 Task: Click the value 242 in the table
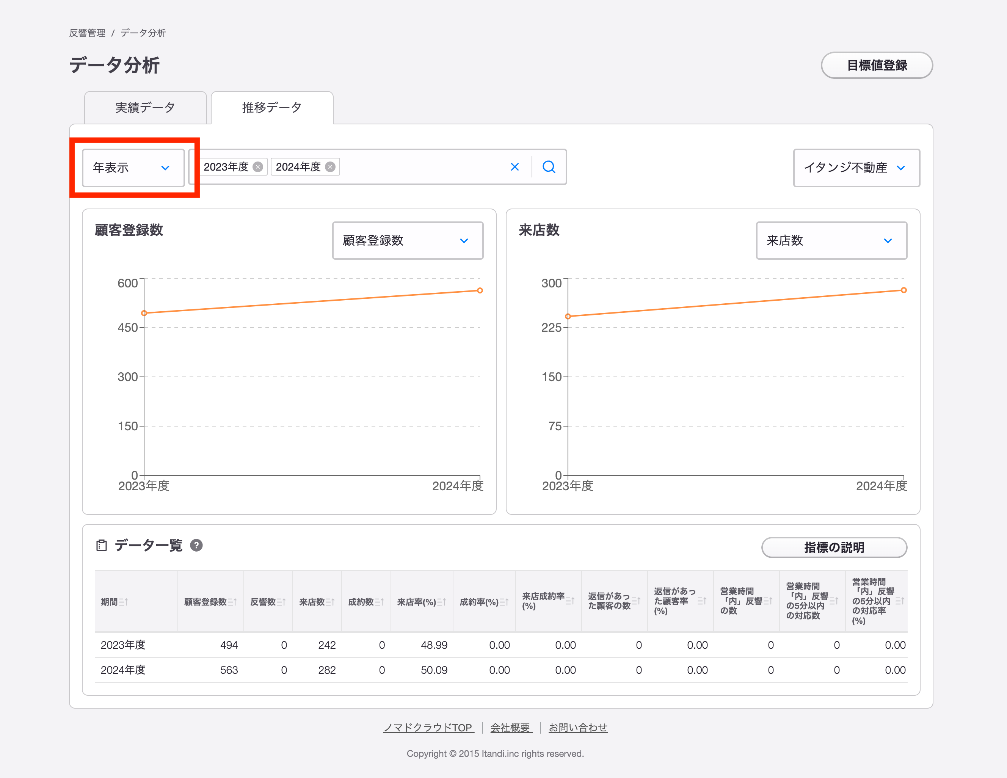coord(326,645)
